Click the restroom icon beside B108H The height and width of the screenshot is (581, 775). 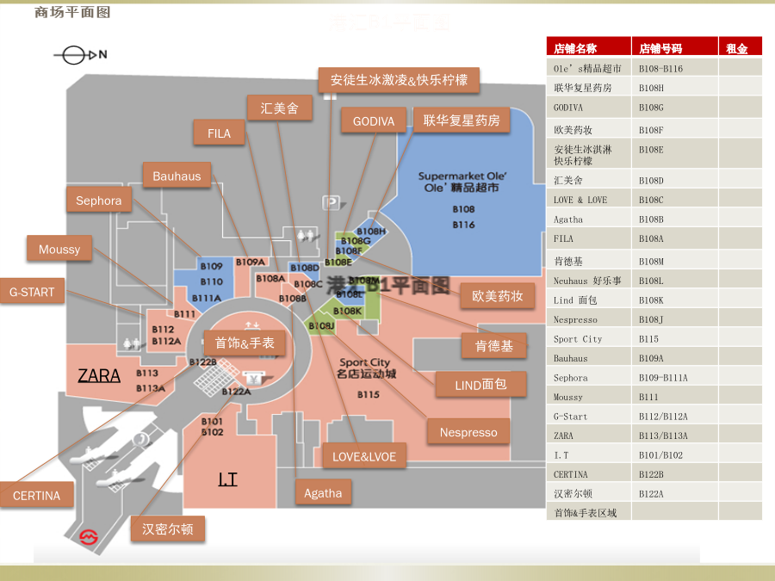[x=307, y=236]
